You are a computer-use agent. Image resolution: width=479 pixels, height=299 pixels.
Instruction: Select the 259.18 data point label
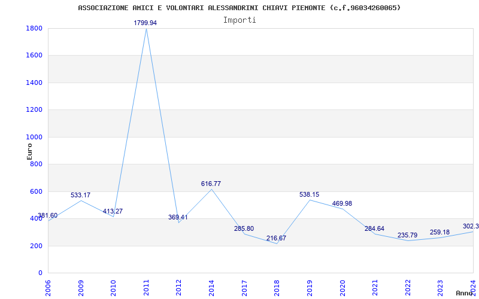click(440, 233)
